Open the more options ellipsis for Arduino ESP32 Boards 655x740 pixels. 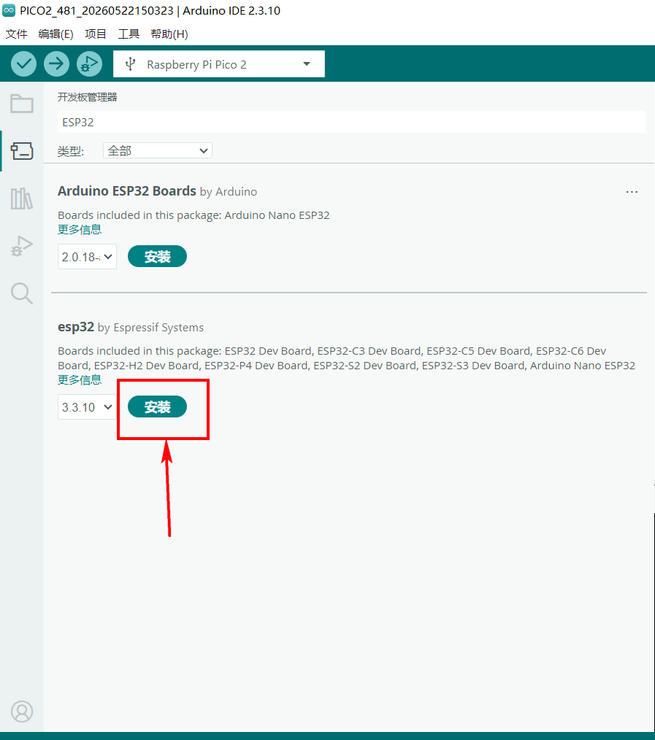click(632, 192)
